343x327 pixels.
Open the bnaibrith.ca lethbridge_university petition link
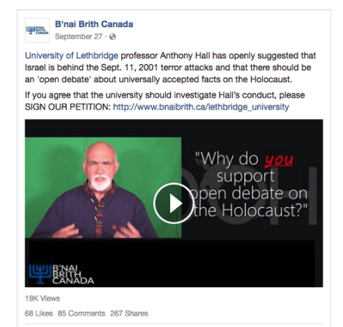pyautogui.click(x=201, y=107)
